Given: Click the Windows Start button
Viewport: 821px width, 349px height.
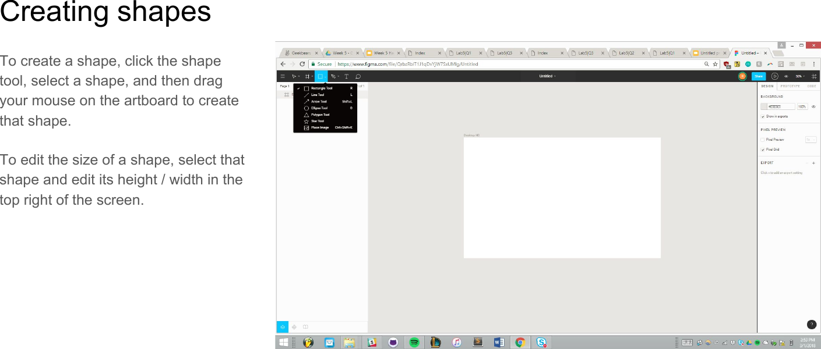Looking at the screenshot, I should pos(284,343).
